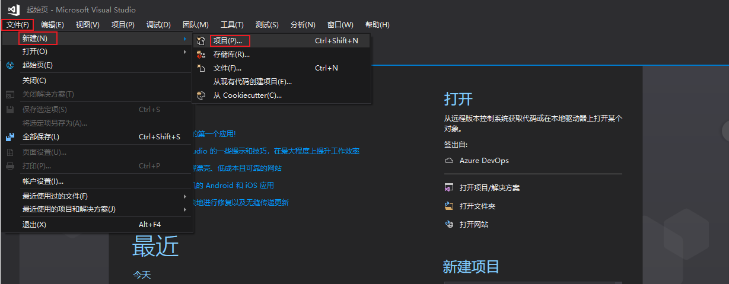The width and height of the screenshot is (729, 284).
Task: Click the 打开文件夹 folder icon
Action: [x=449, y=206]
